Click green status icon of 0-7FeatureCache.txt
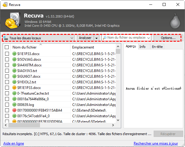 tap(14, 93)
